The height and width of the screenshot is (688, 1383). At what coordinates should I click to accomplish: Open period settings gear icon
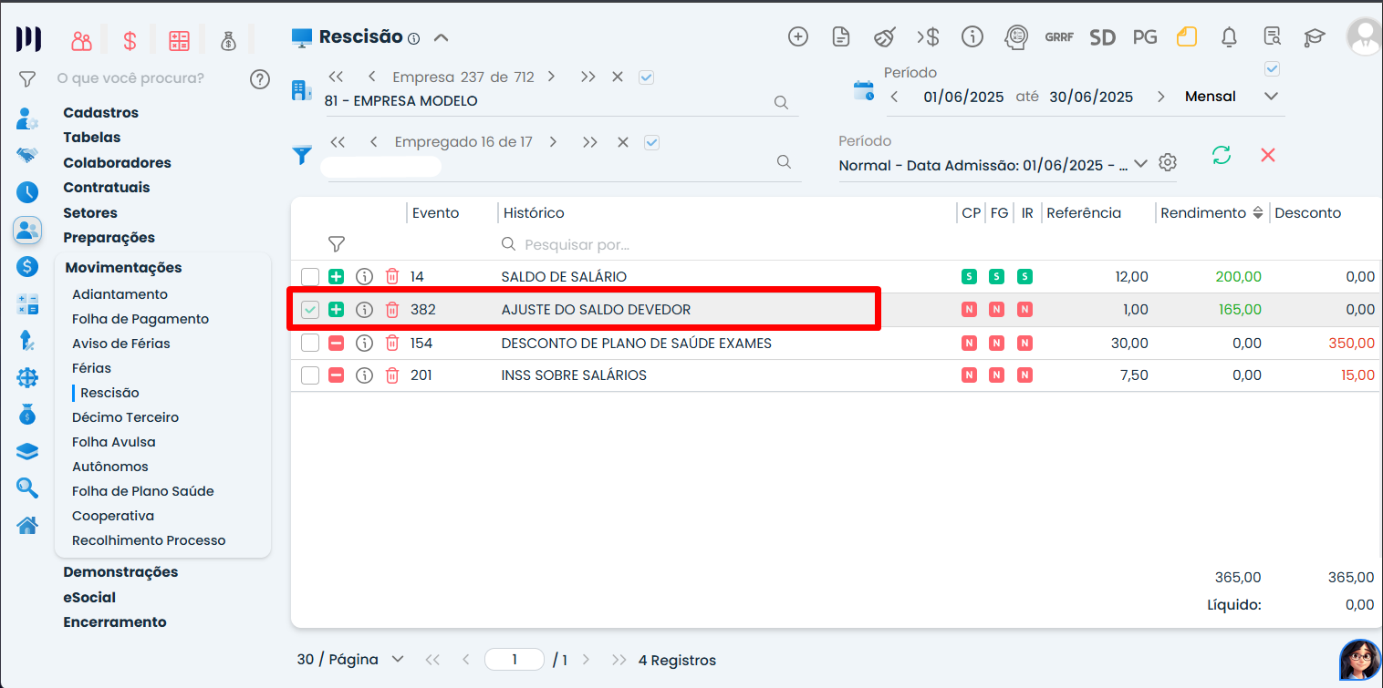click(x=1168, y=162)
